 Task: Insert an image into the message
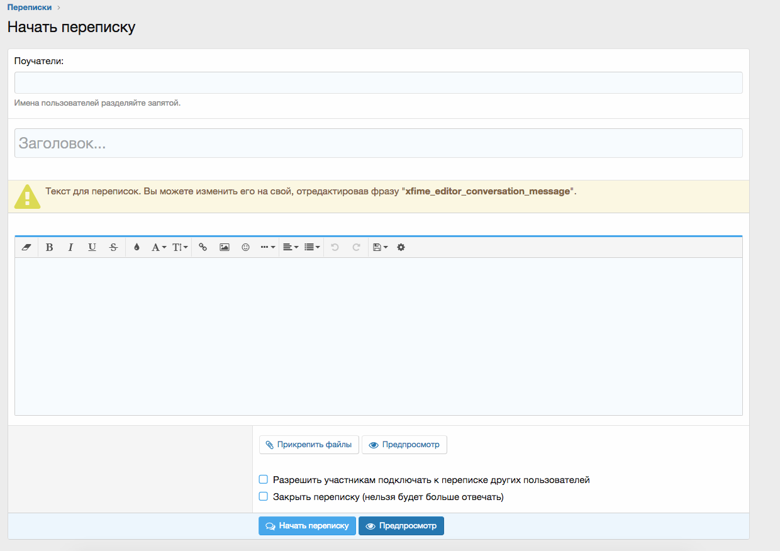224,247
